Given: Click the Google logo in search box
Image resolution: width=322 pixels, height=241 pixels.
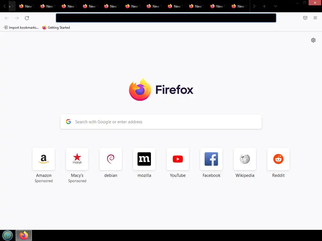Looking at the screenshot, I should [x=68, y=122].
